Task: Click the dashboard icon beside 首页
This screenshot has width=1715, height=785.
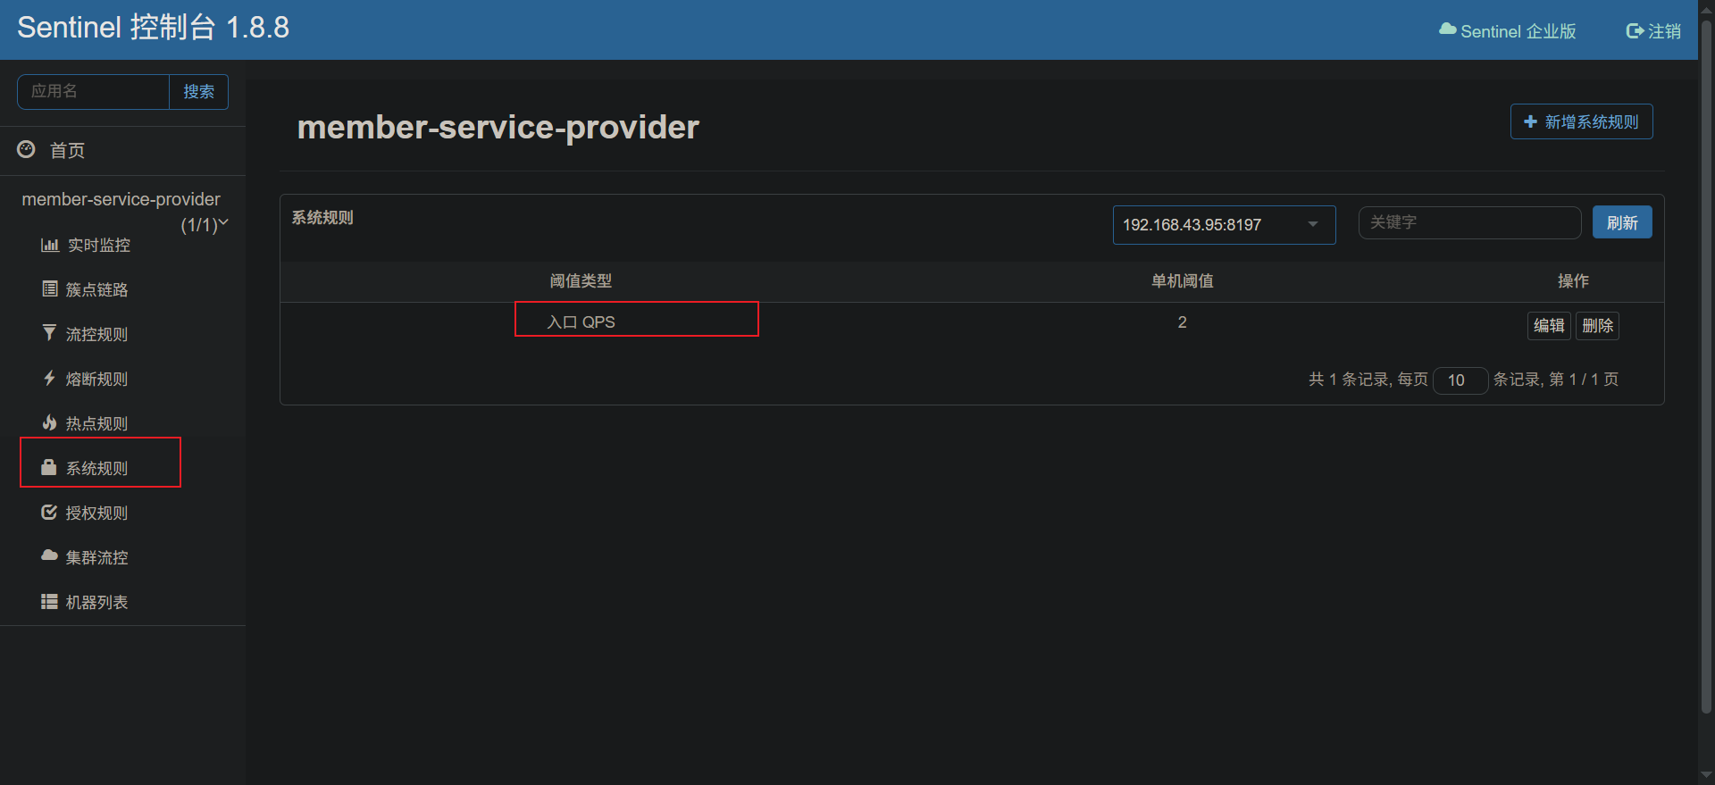Action: (x=27, y=150)
